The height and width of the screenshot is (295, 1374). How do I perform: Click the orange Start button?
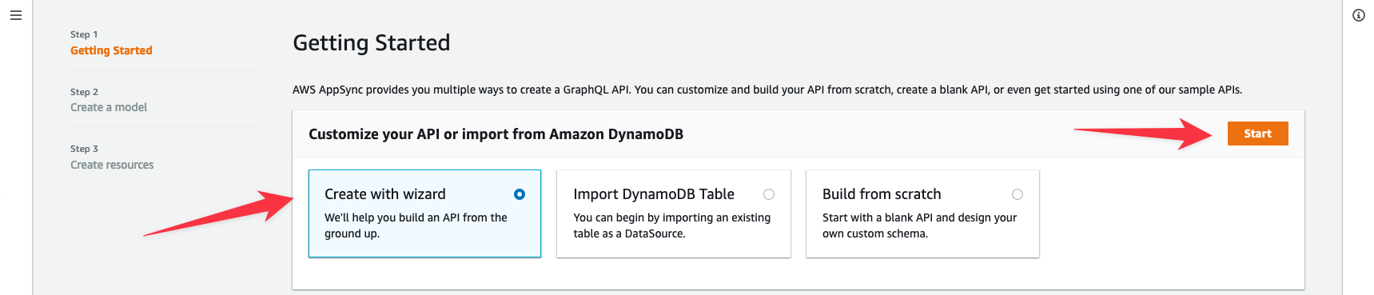tap(1257, 134)
